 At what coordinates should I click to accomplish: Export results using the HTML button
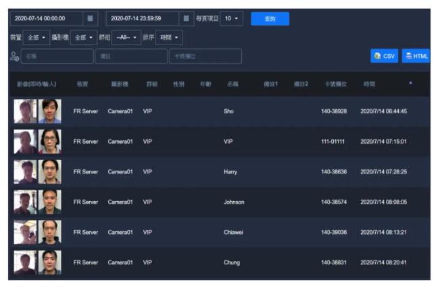pos(416,56)
